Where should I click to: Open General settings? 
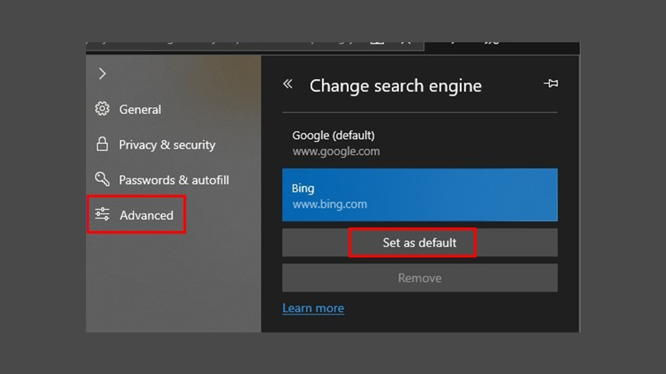[x=139, y=109]
